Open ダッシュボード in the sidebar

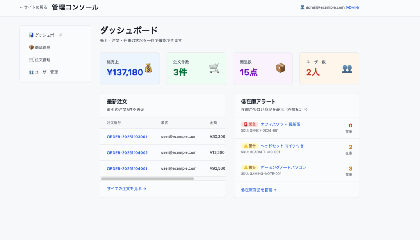point(46,35)
